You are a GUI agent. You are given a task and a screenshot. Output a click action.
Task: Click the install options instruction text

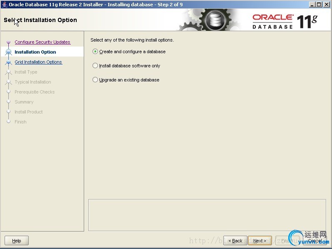[x=132, y=40]
